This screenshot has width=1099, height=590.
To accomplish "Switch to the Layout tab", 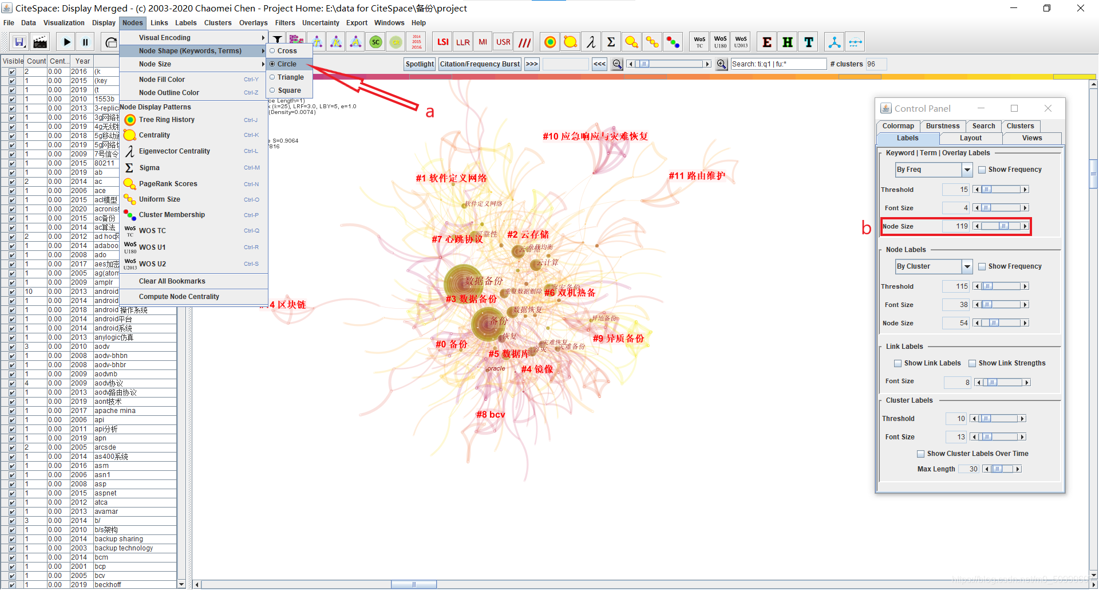I will point(971,138).
